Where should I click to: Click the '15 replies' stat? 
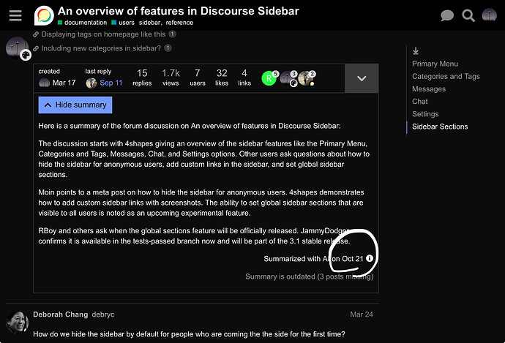pyautogui.click(x=142, y=78)
